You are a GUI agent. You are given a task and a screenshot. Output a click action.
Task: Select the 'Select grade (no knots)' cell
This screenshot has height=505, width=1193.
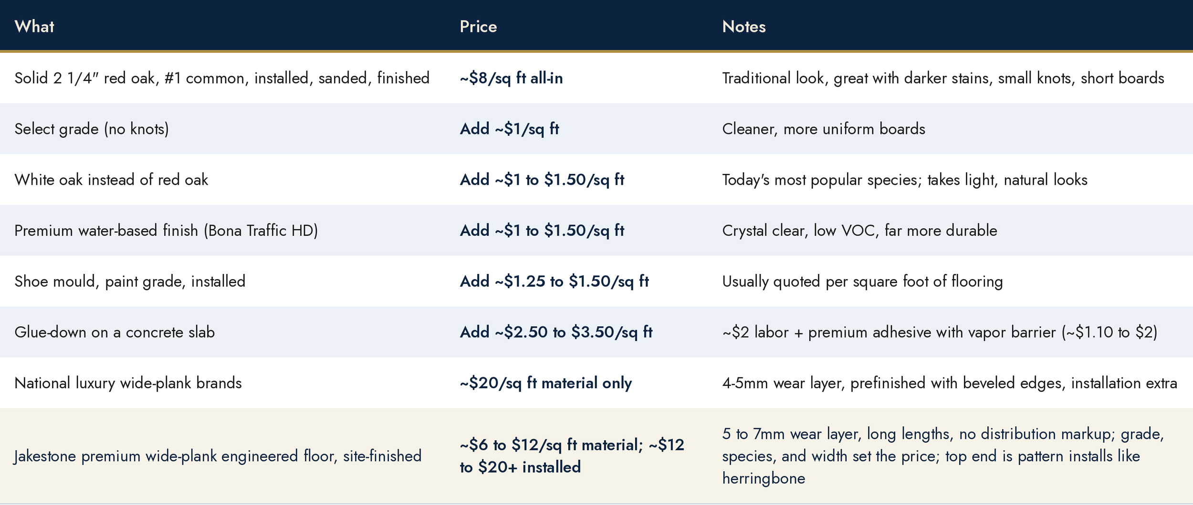tap(92, 129)
